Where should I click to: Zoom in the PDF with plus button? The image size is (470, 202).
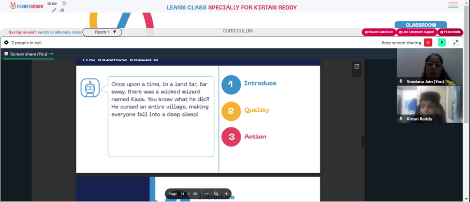point(226,194)
